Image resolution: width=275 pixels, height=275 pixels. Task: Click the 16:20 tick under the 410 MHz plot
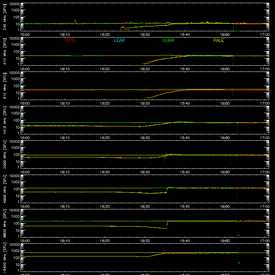click(105, 69)
